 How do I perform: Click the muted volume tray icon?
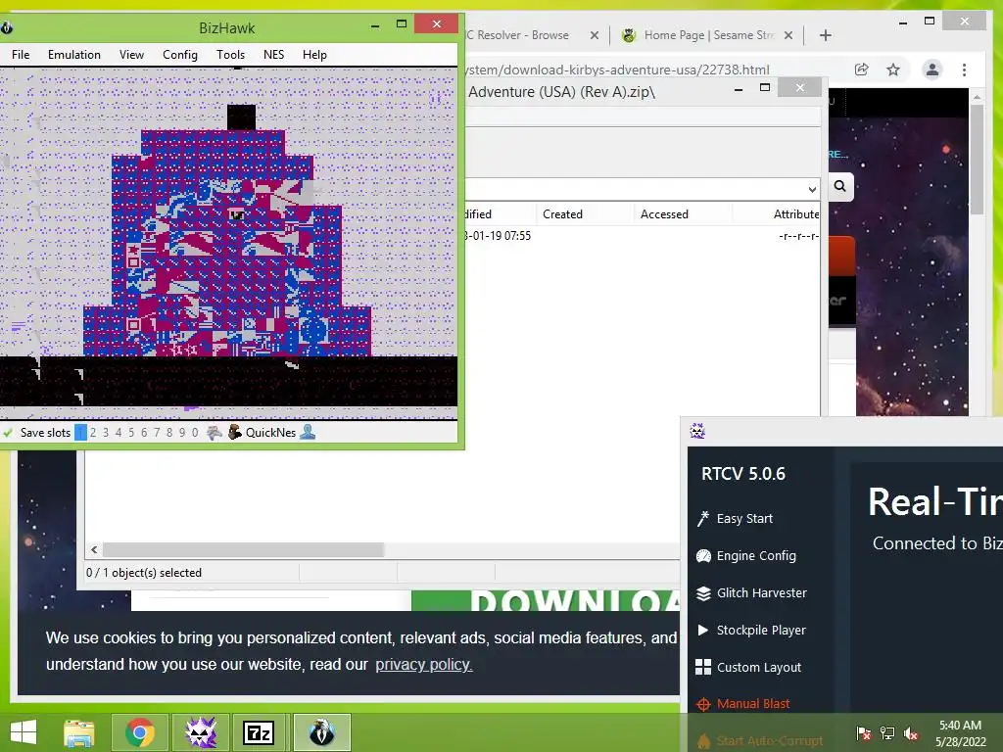tap(911, 733)
